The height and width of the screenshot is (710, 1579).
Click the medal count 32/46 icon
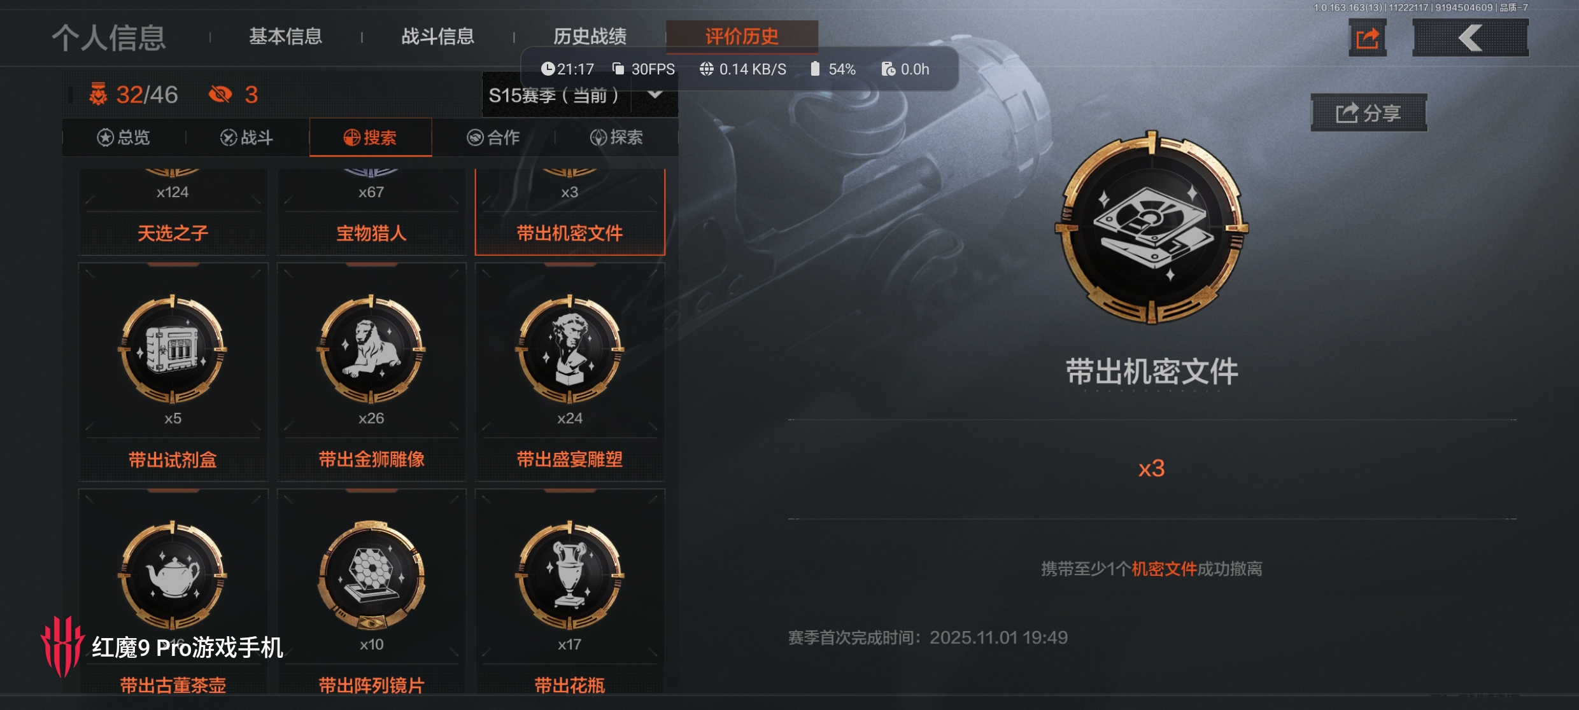pos(98,95)
